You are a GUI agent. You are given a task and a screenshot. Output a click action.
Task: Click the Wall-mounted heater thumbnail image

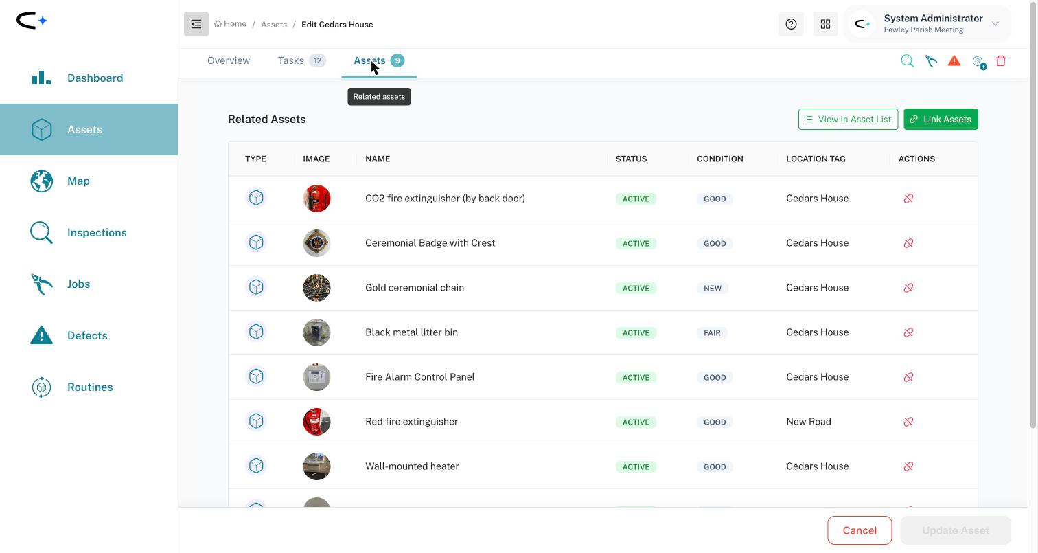pos(316,466)
